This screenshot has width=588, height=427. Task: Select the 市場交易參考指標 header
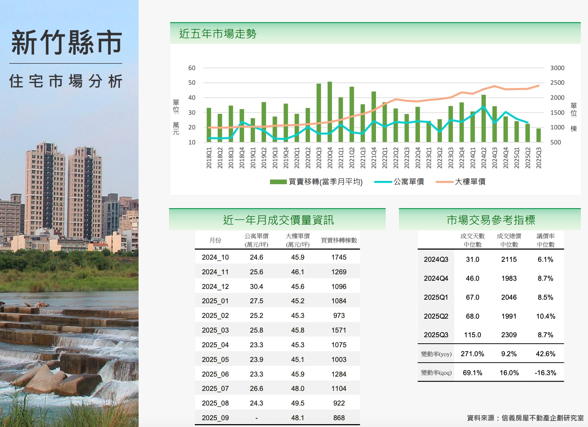[x=491, y=220]
